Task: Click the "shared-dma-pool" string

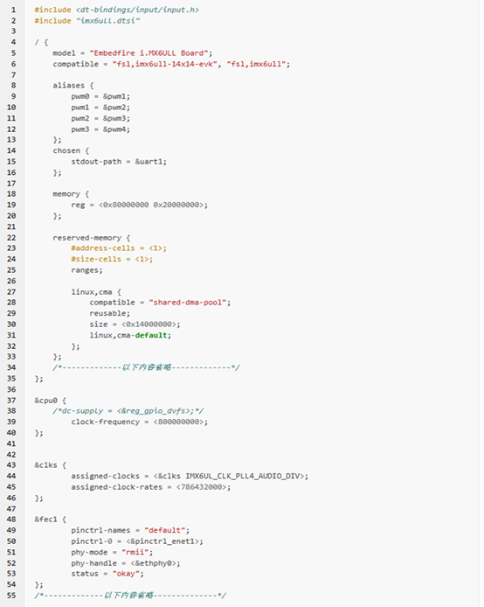Action: pyautogui.click(x=188, y=303)
